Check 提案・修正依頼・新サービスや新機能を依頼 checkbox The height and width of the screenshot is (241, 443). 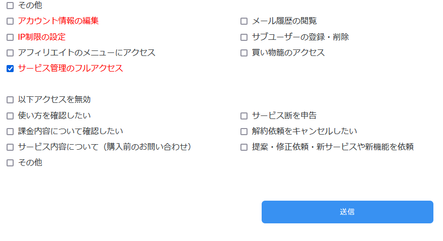click(x=244, y=147)
